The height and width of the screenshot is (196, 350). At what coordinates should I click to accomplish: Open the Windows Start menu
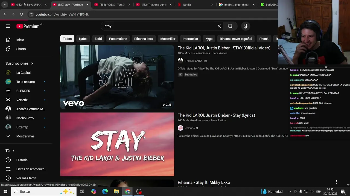coord(5,191)
